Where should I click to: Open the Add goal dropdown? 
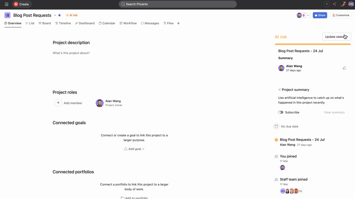(134, 149)
